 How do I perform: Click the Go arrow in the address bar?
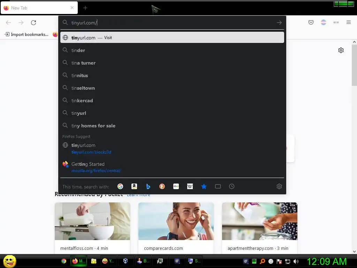pyautogui.click(x=279, y=23)
